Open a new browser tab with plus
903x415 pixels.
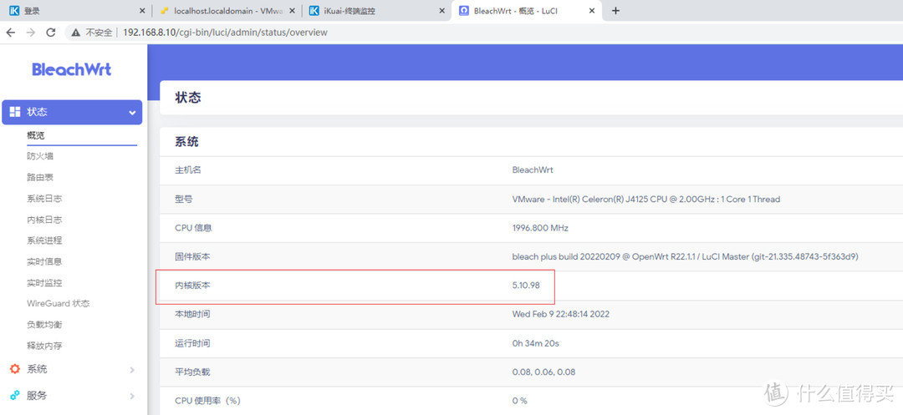(x=615, y=10)
